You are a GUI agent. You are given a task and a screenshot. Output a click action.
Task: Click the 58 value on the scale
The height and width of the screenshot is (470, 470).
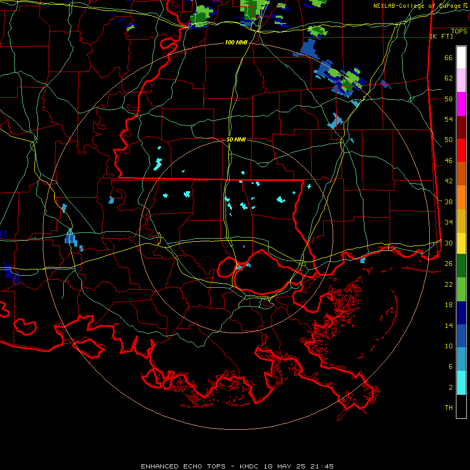pyautogui.click(x=449, y=99)
